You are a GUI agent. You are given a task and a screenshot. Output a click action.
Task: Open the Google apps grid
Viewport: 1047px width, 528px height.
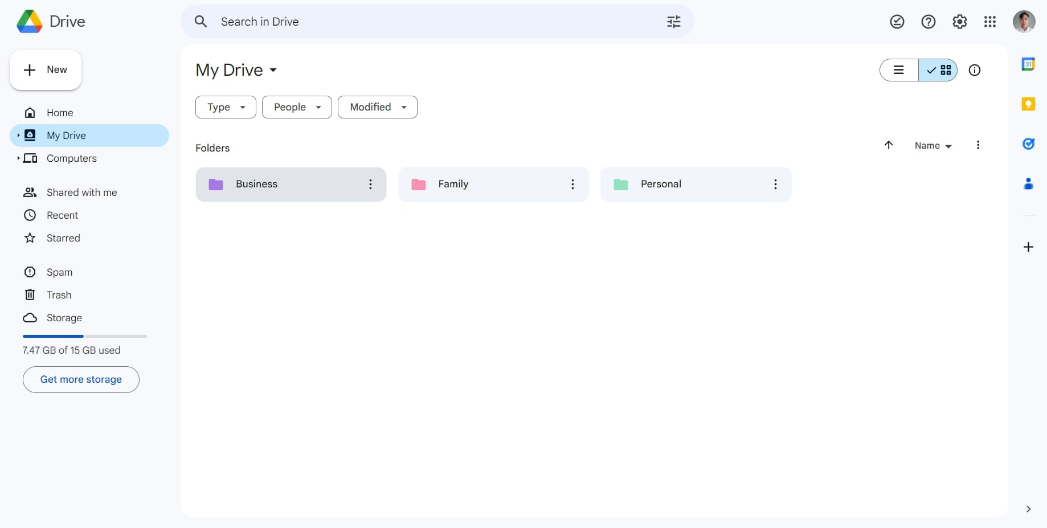click(990, 22)
